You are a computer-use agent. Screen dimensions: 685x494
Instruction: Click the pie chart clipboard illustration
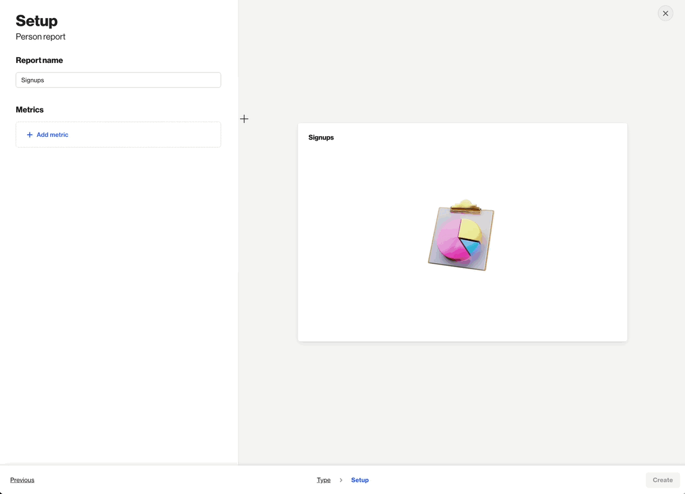pyautogui.click(x=461, y=235)
